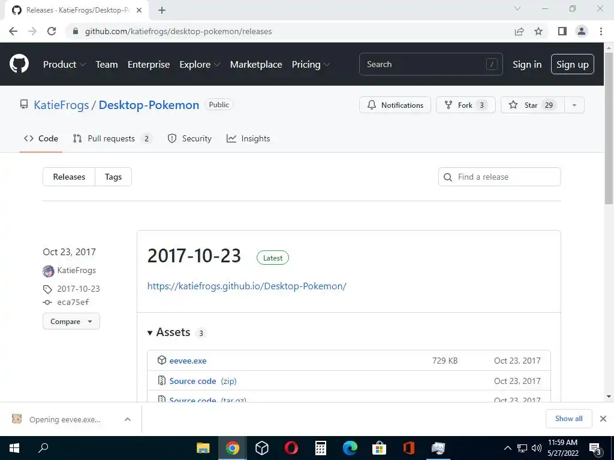Click the Sign up button
This screenshot has height=460, width=614.
573,65
